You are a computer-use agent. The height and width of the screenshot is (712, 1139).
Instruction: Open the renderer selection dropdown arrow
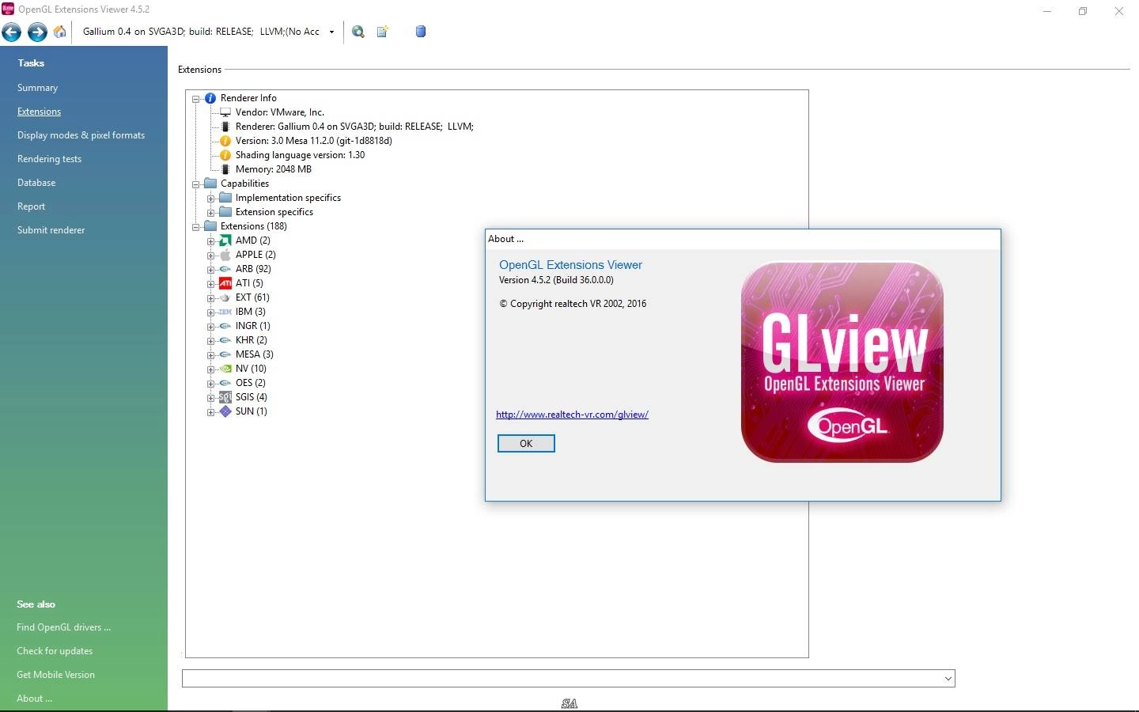(x=331, y=32)
